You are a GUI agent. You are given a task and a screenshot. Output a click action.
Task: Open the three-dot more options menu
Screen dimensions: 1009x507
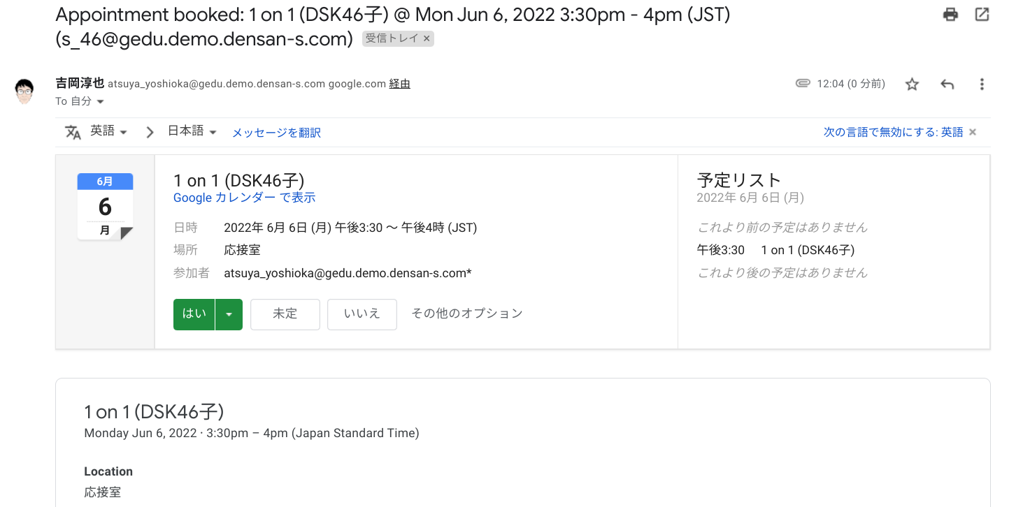[x=982, y=84]
